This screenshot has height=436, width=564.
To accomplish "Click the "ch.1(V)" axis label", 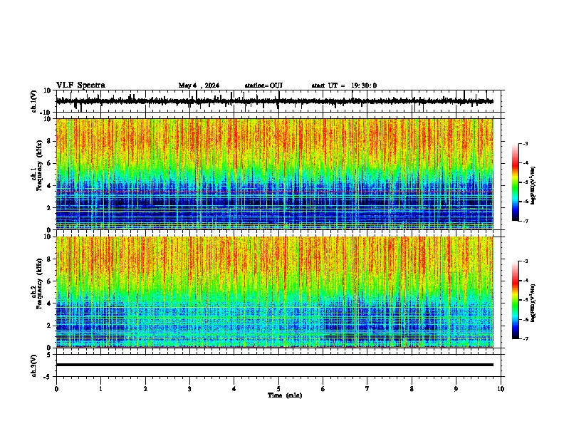I will pyautogui.click(x=34, y=101).
